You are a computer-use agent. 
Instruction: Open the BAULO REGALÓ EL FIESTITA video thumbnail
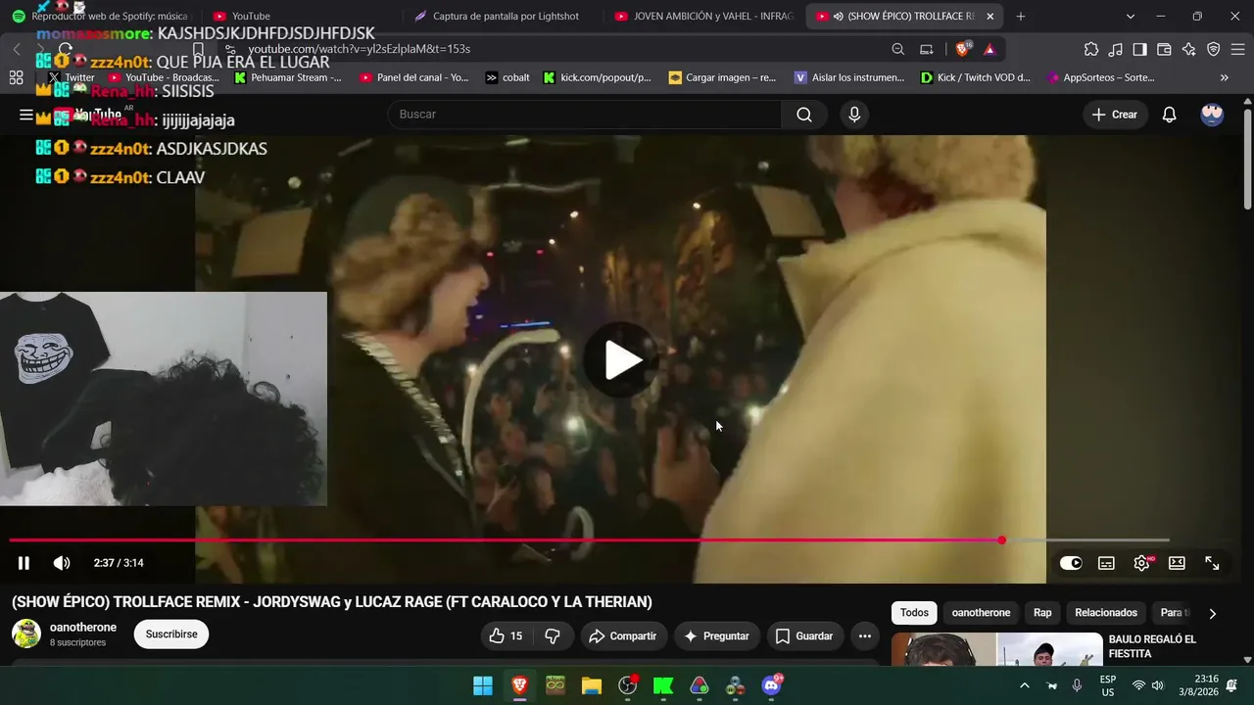point(997,649)
